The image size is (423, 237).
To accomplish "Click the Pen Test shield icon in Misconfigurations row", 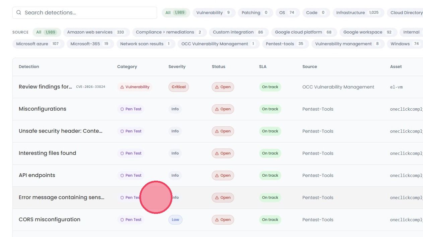I will 122,109.
